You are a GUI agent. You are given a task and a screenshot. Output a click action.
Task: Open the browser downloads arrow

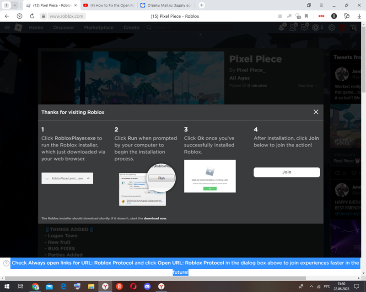coord(359,16)
